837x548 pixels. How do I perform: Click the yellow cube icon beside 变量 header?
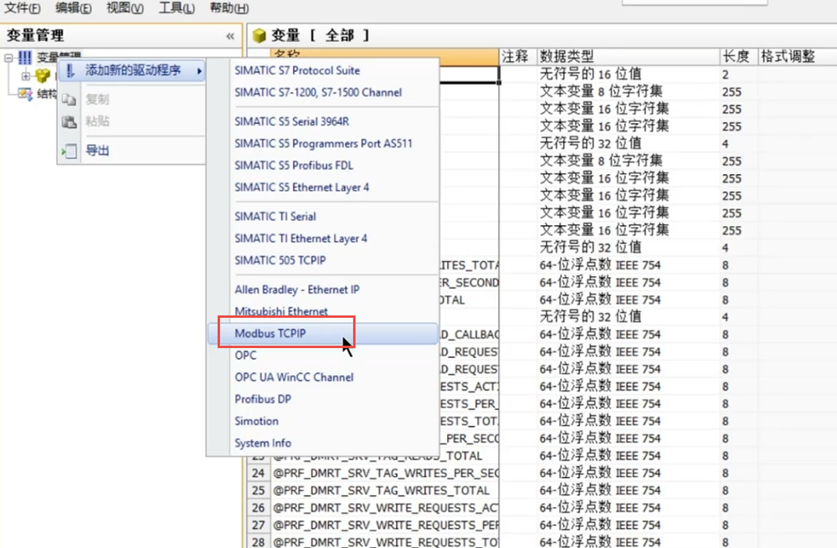click(259, 35)
